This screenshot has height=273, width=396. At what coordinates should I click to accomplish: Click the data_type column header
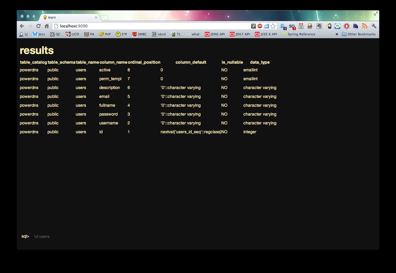(x=259, y=62)
